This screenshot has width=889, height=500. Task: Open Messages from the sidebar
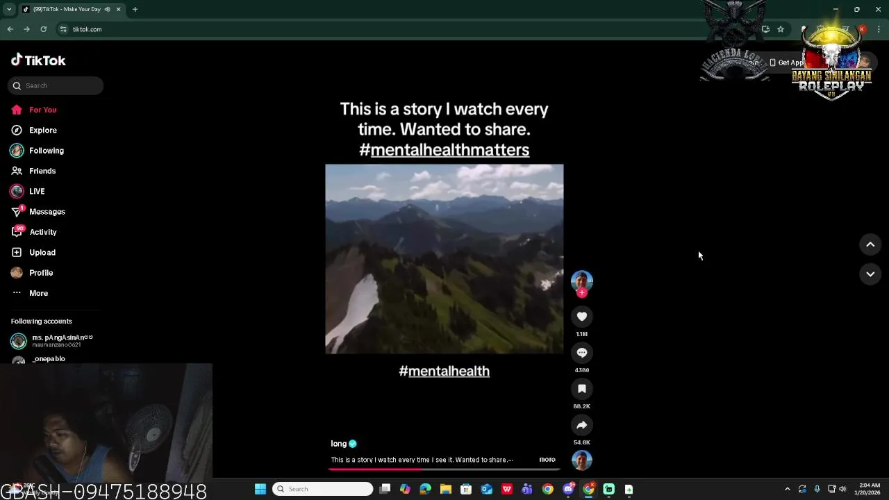click(38, 212)
